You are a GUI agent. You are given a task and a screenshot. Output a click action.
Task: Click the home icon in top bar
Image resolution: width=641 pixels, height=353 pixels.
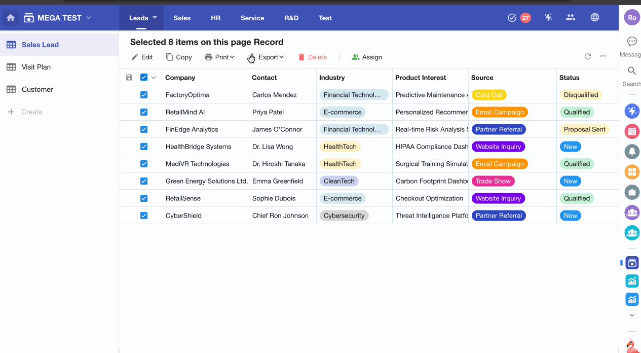click(11, 18)
